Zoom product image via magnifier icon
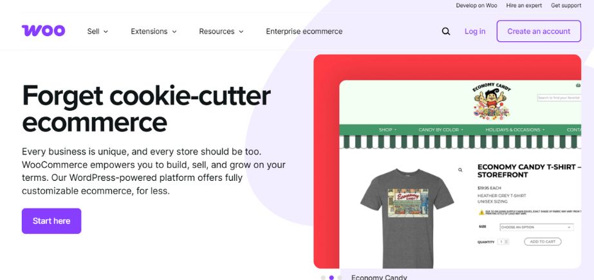This screenshot has height=280, width=594. (460, 170)
